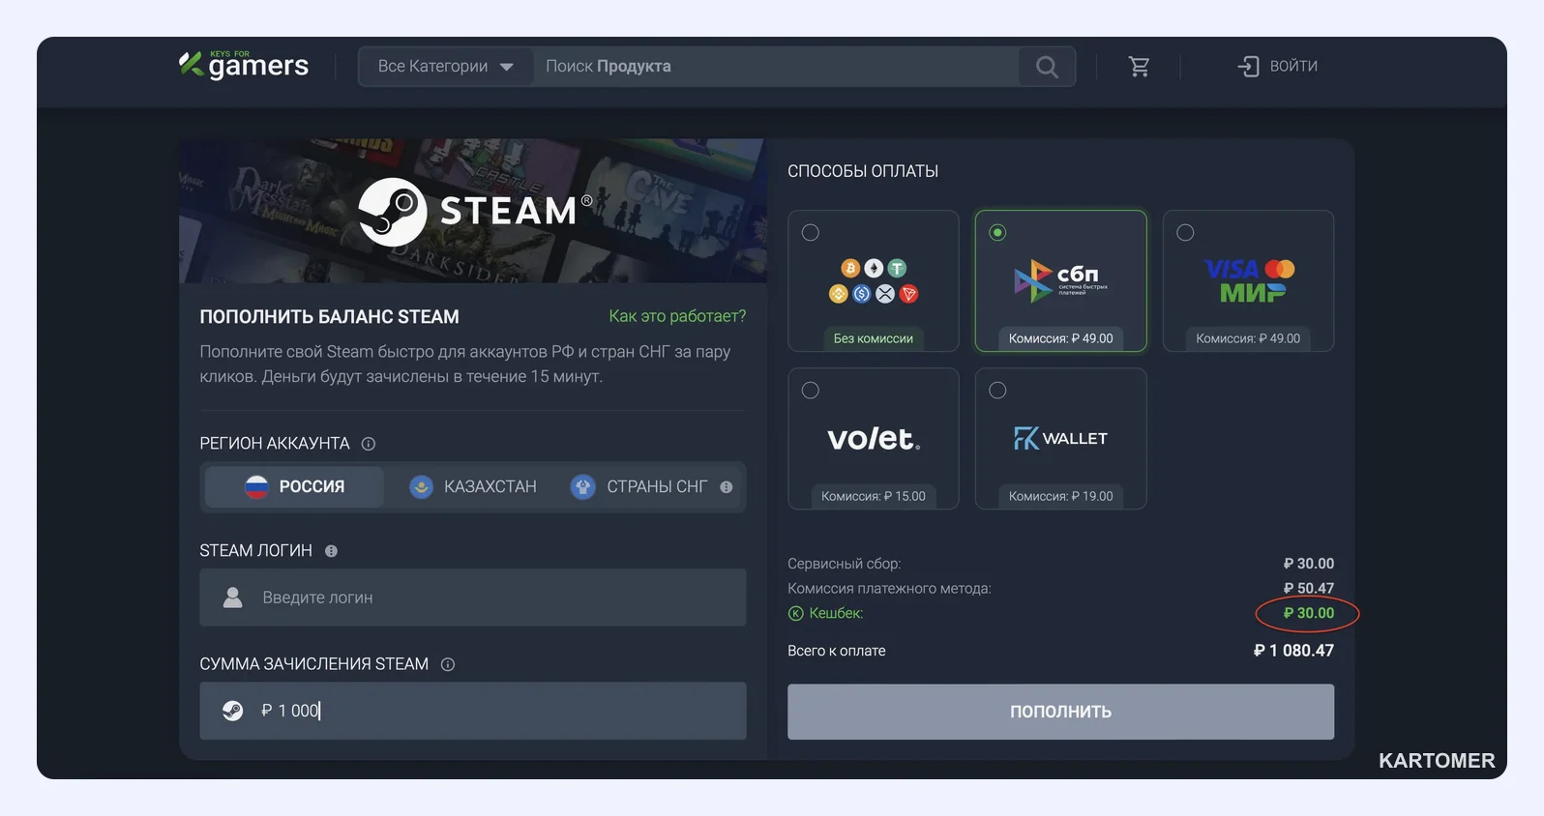Choose the Volet payment method
Screen dimensions: 1544x816
coord(874,439)
